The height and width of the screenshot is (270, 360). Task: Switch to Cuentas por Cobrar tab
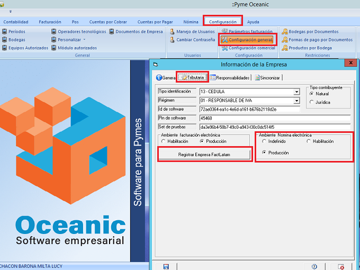[x=108, y=22]
